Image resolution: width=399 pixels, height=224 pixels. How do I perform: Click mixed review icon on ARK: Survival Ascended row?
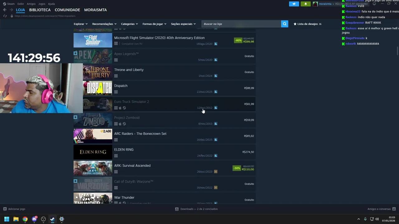(216, 172)
